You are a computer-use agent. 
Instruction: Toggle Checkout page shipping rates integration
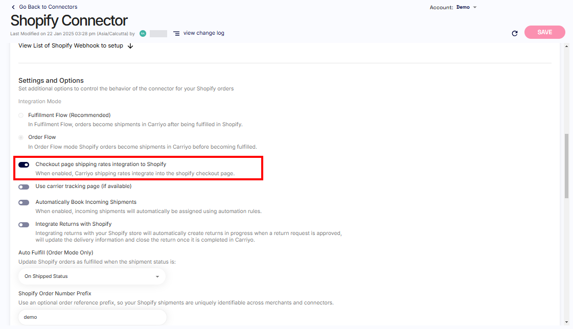click(x=24, y=165)
